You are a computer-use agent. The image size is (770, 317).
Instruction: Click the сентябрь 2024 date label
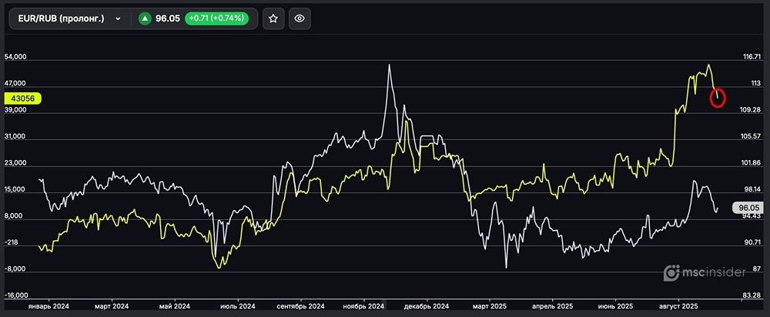point(301,306)
